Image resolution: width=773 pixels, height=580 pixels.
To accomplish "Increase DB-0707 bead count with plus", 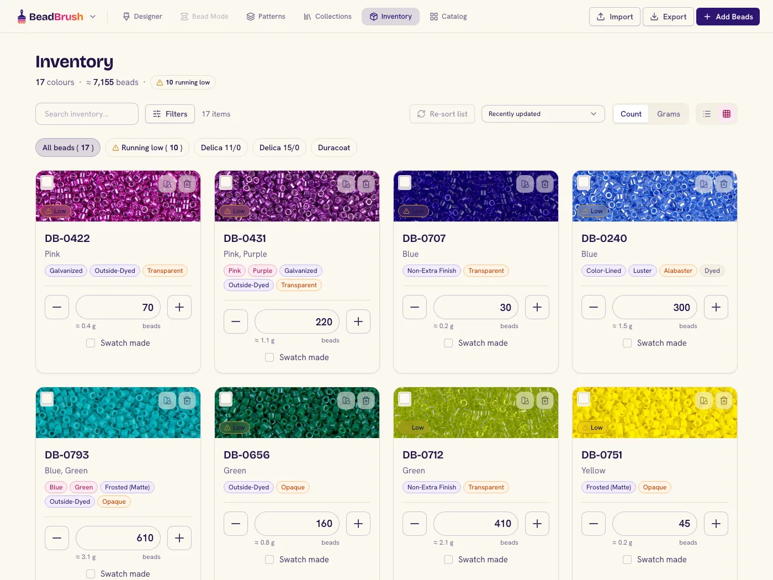I will click(537, 307).
